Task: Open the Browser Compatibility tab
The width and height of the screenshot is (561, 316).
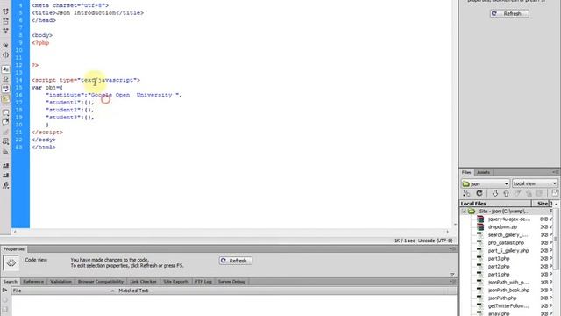Action: pyautogui.click(x=101, y=282)
